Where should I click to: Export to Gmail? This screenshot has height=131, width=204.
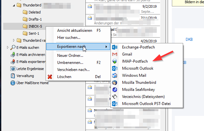147,54
